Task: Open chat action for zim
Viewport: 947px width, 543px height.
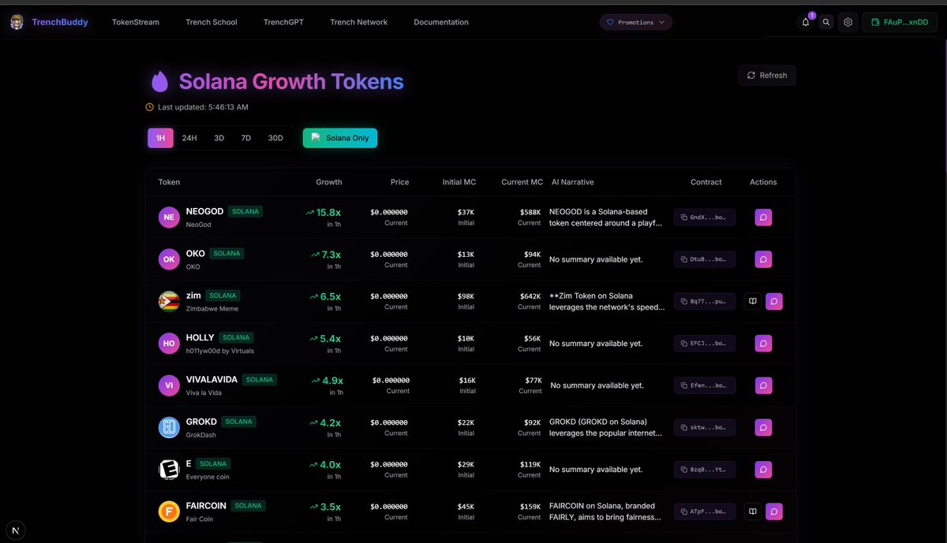Action: click(x=774, y=301)
